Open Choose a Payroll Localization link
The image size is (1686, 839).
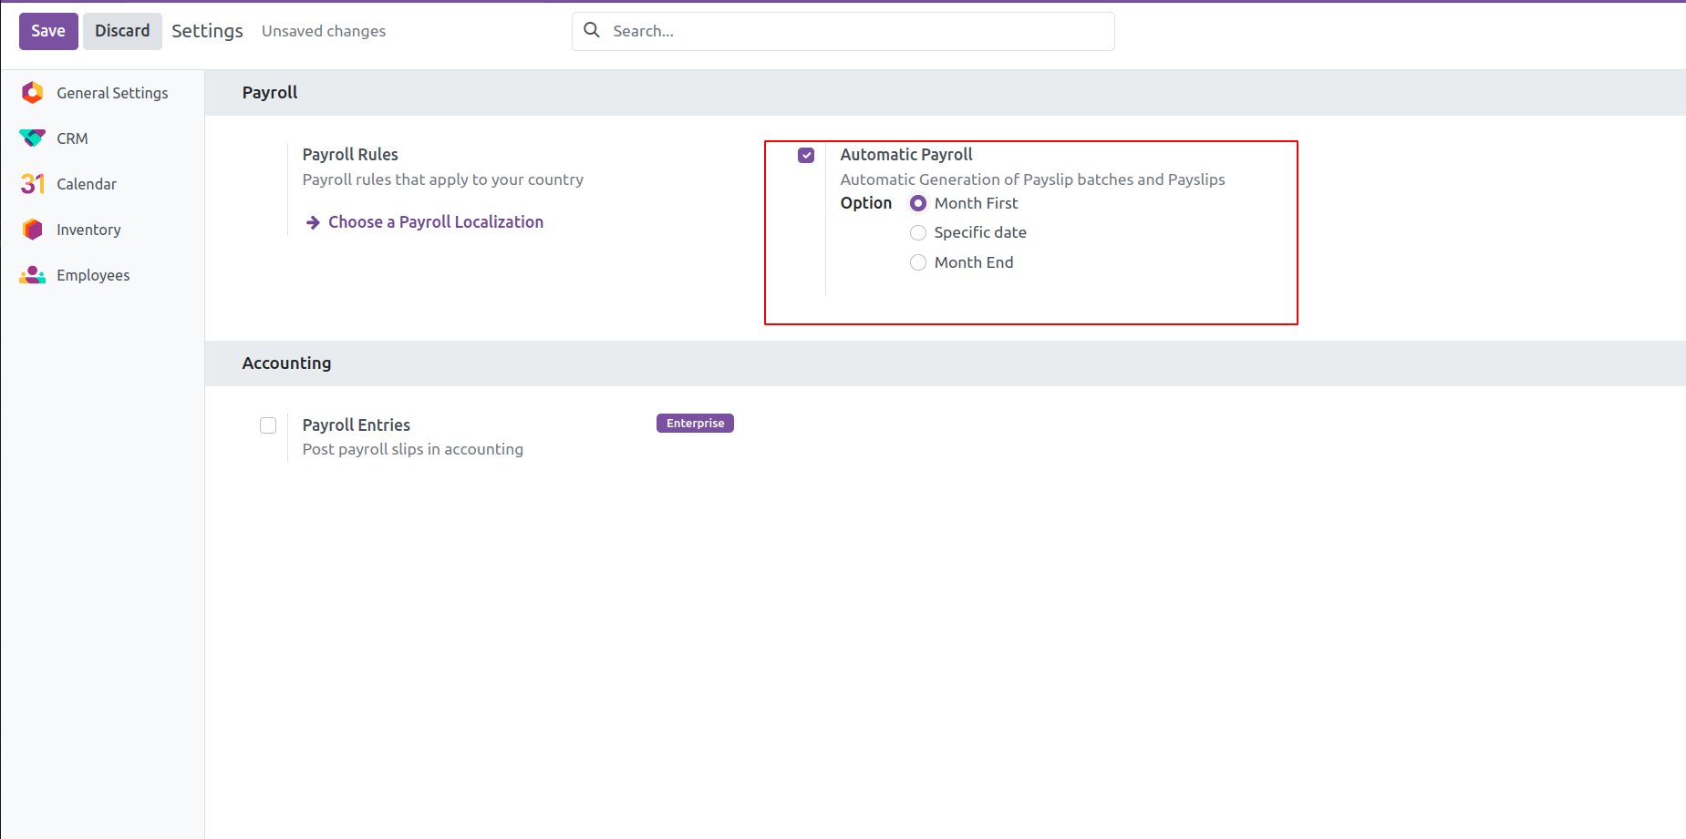[436, 222]
